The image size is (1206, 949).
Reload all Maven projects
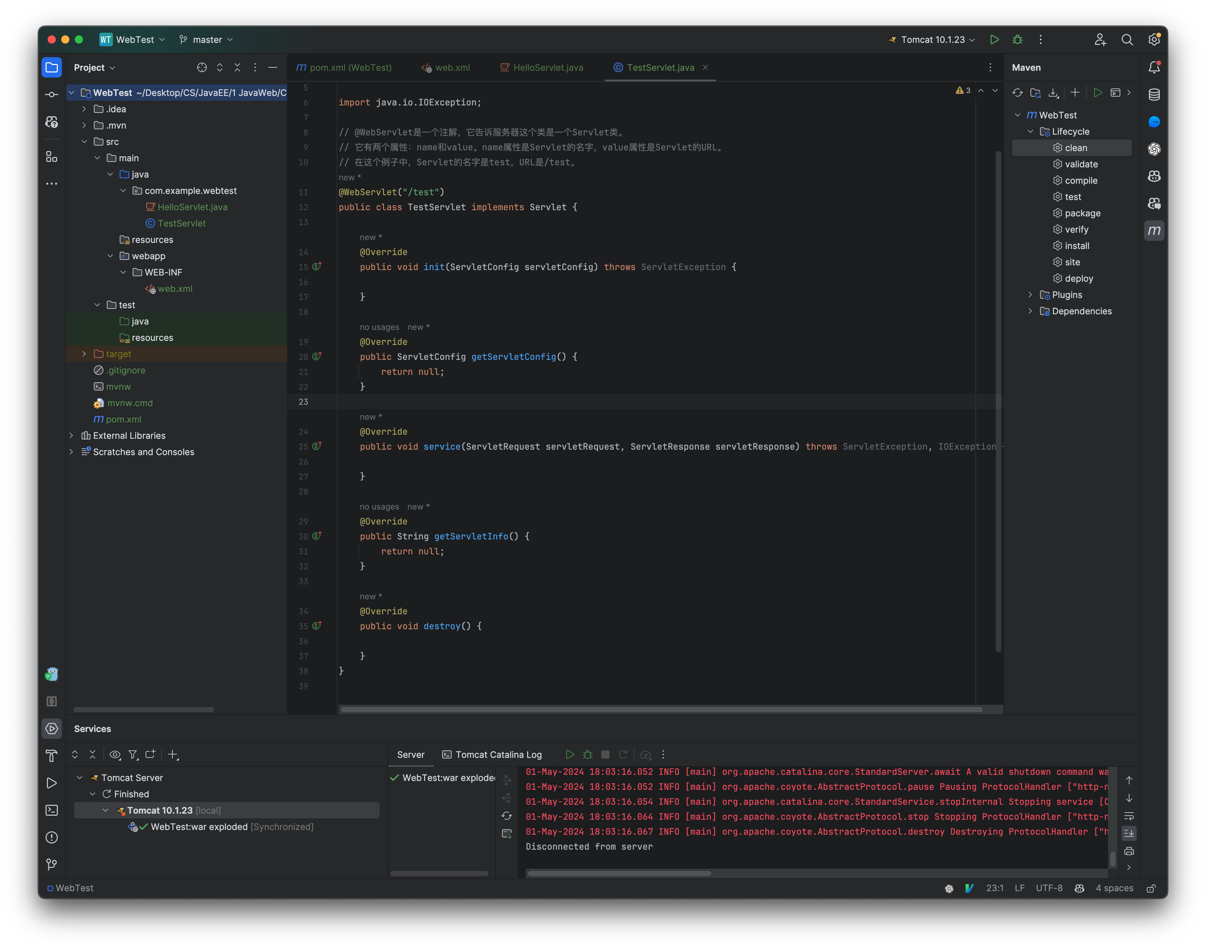tap(1018, 93)
